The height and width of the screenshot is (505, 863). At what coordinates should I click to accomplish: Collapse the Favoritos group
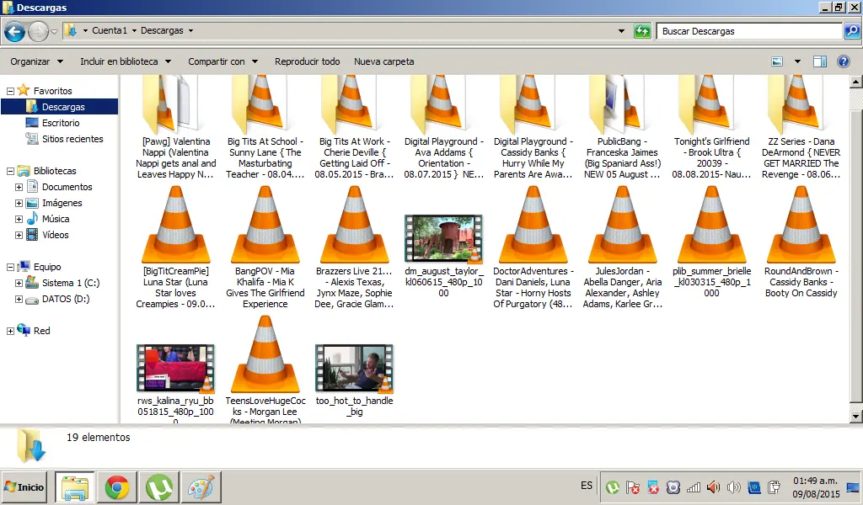coord(10,91)
